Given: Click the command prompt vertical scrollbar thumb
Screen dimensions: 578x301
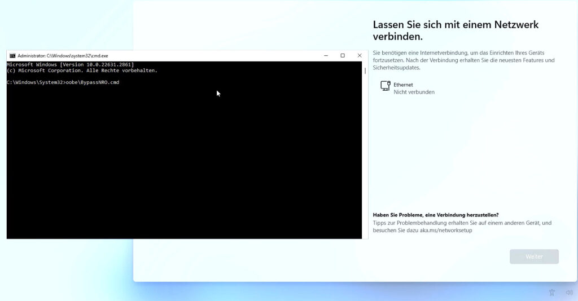Looking at the screenshot, I should [x=365, y=70].
